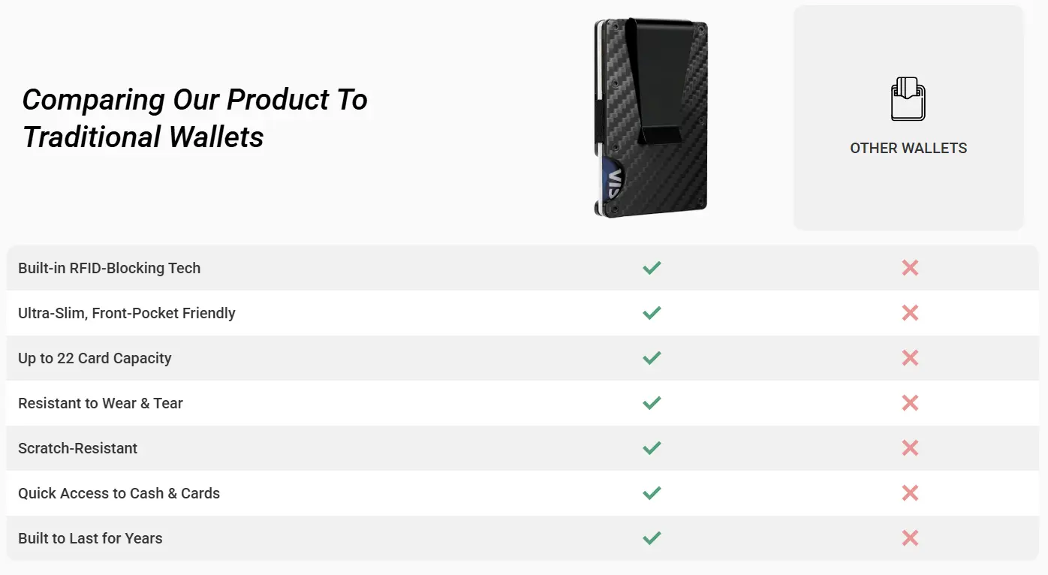The image size is (1048, 575).
Task: Click red X for Ultra-Slim, Front-Pocket Friendly
Action: point(910,313)
